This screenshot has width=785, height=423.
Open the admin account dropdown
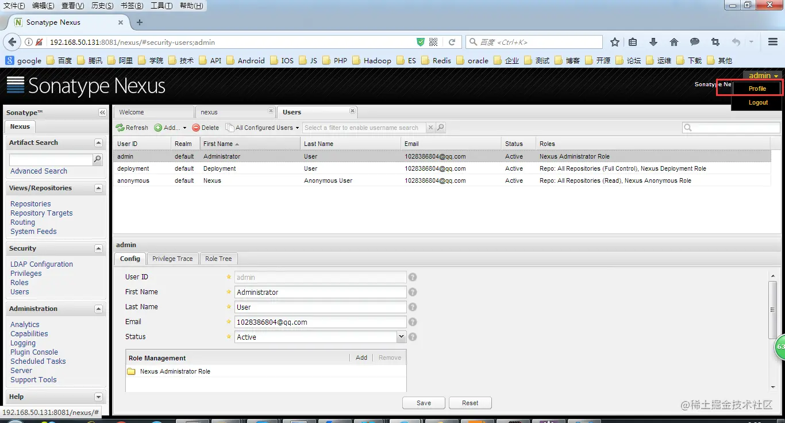pyautogui.click(x=763, y=75)
